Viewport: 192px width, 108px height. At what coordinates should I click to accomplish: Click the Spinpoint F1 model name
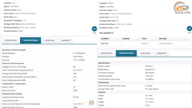click(x=150, y=70)
